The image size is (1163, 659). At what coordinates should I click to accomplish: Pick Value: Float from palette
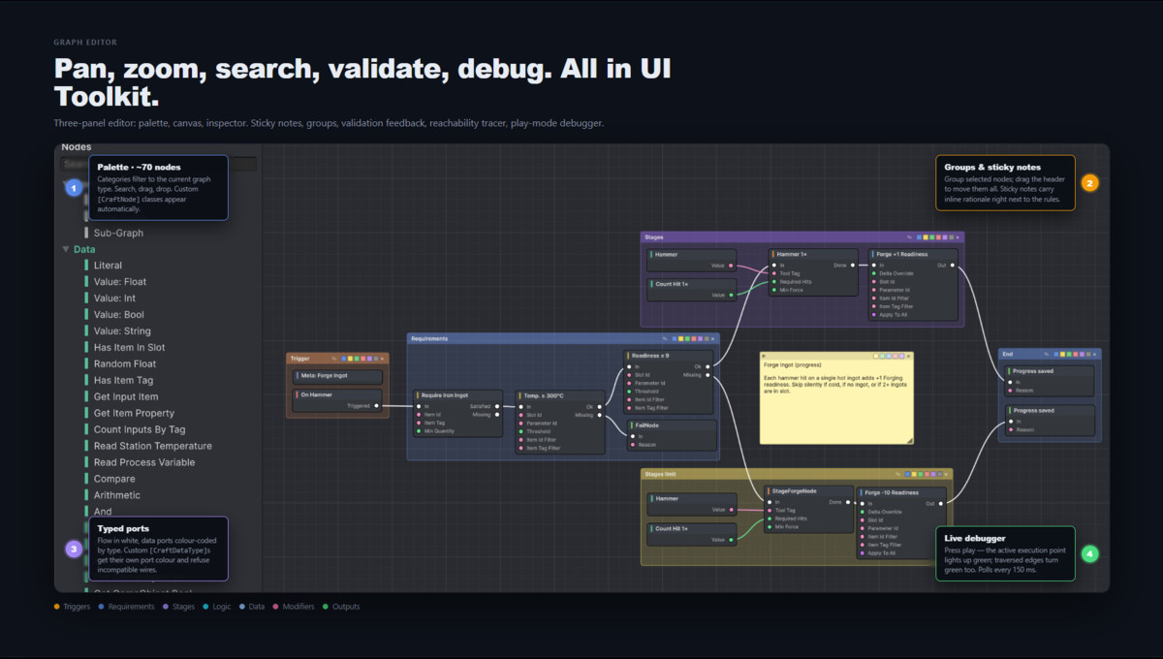[x=120, y=282]
